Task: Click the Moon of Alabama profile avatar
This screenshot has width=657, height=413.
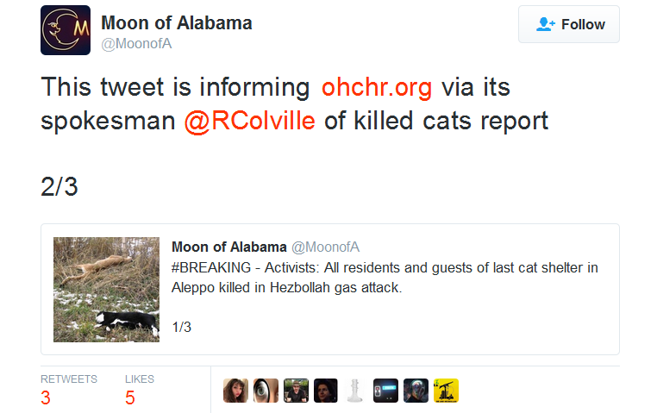Action: [x=66, y=30]
